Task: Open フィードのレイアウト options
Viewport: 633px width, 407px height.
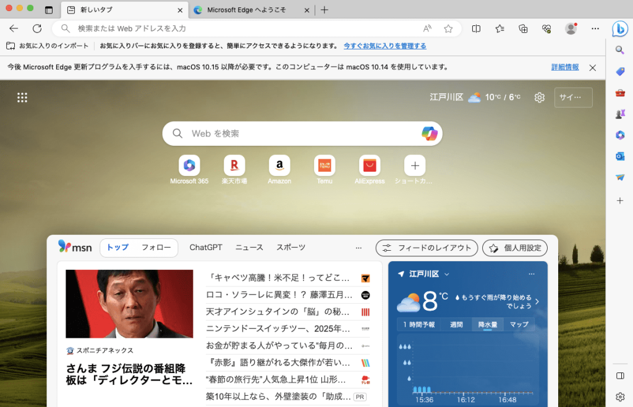Action: click(x=427, y=248)
